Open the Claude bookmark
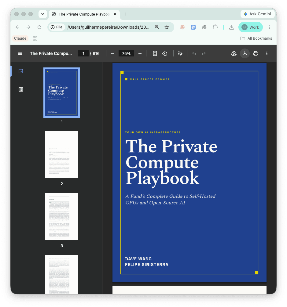The width and height of the screenshot is (287, 307). click(20, 38)
